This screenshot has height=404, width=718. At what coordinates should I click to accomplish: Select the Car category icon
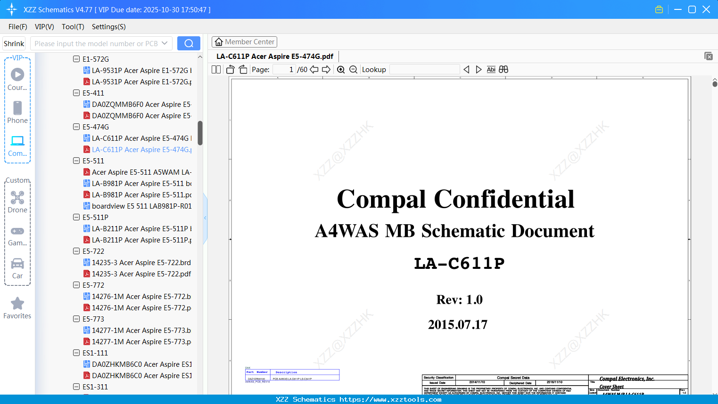coord(17,268)
